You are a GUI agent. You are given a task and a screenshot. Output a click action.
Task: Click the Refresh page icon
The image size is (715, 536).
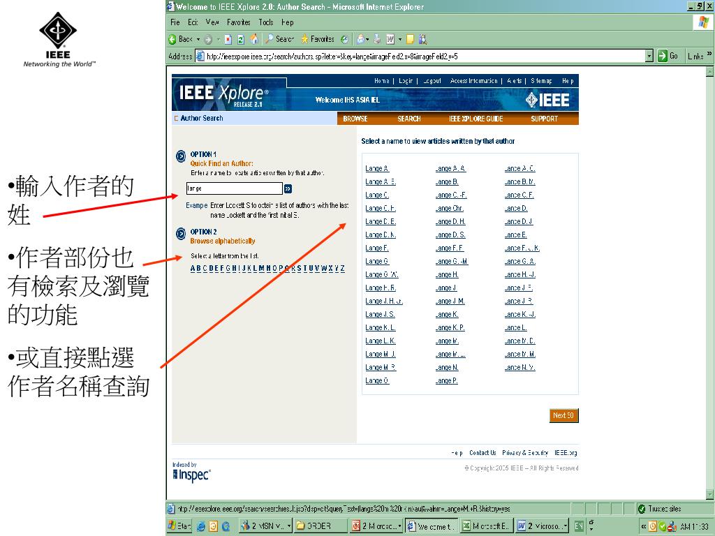click(x=241, y=40)
